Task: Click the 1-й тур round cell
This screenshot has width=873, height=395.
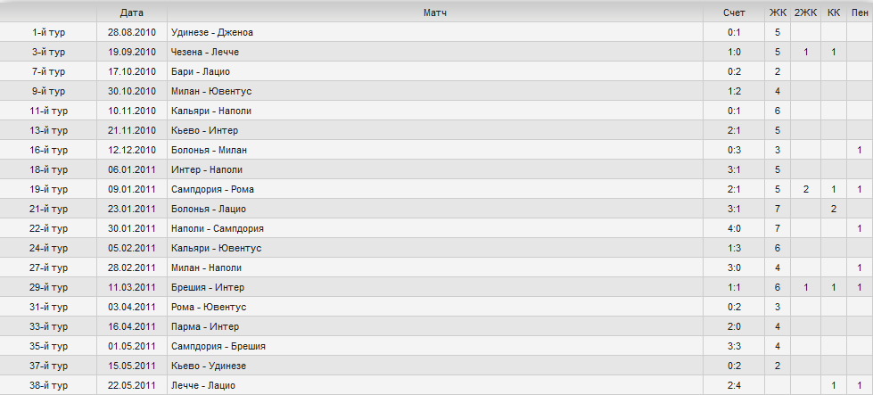Action: pos(48,32)
